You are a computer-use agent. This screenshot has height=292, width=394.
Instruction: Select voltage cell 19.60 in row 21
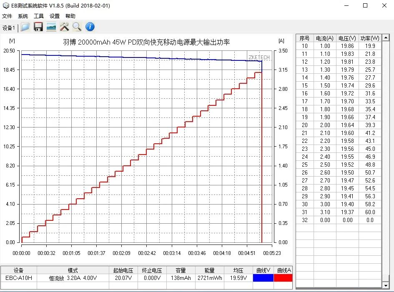point(347,133)
